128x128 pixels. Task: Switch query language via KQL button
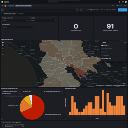tap(77, 10)
